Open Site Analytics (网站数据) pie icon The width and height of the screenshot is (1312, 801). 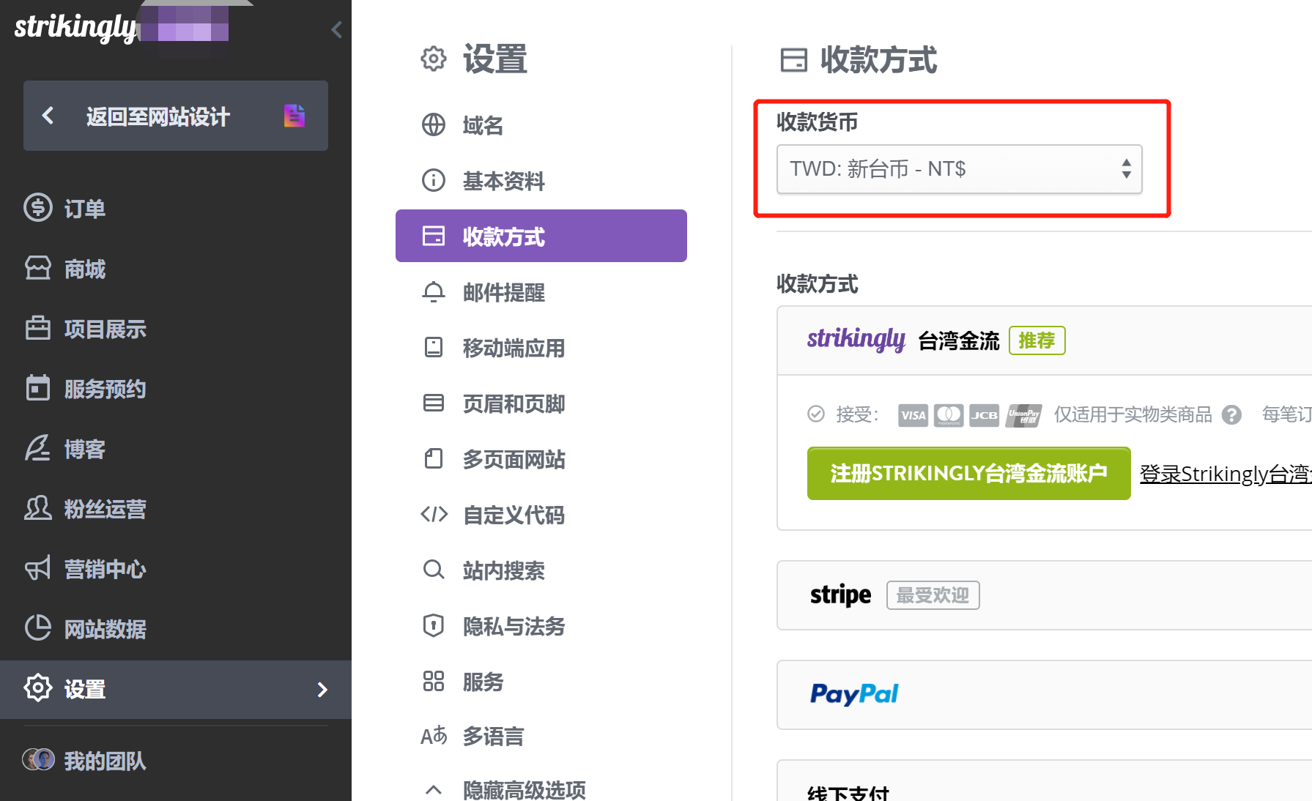(x=38, y=628)
